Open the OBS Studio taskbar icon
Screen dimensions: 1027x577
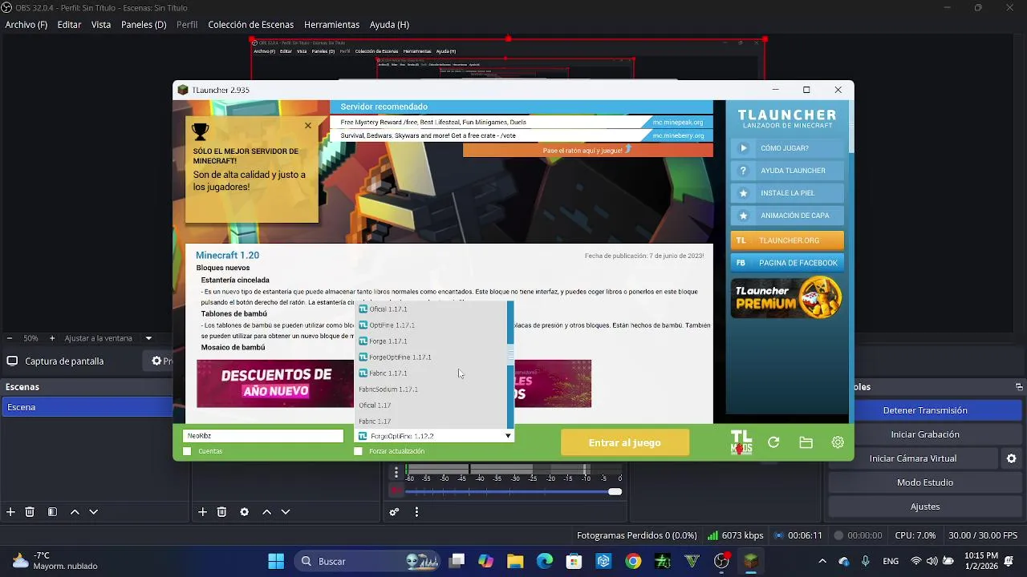722,561
